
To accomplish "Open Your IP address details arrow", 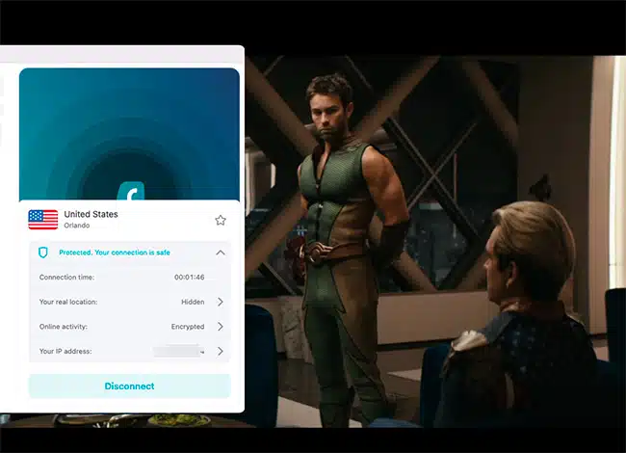I will [x=221, y=351].
